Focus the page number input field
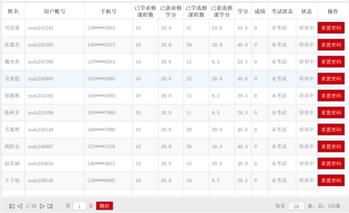The image size is (349, 213). (79, 206)
